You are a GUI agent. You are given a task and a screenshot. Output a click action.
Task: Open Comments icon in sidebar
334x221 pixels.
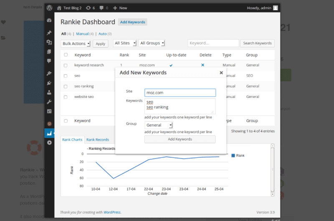(x=49, y=61)
